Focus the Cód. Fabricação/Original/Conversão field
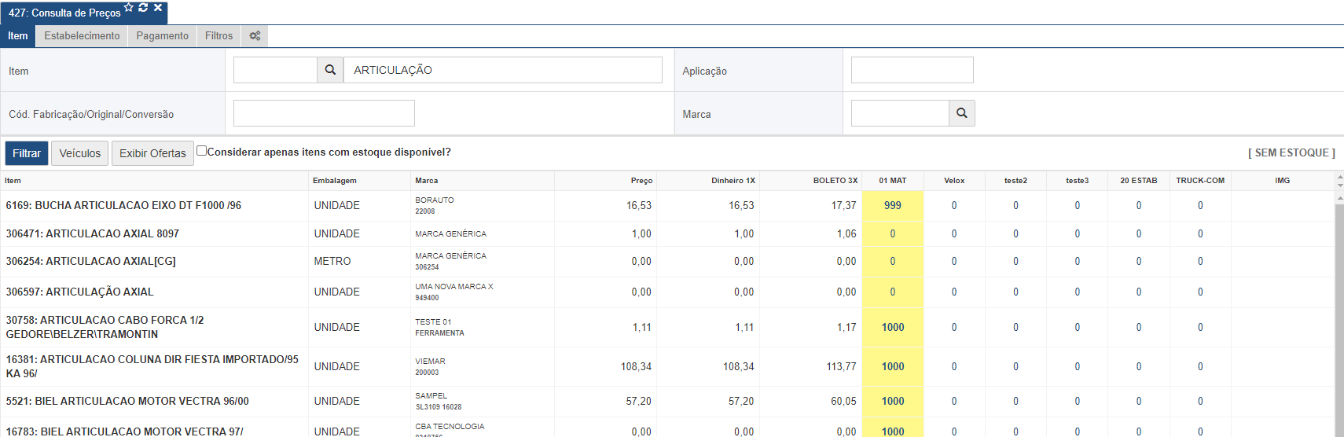 (x=324, y=113)
